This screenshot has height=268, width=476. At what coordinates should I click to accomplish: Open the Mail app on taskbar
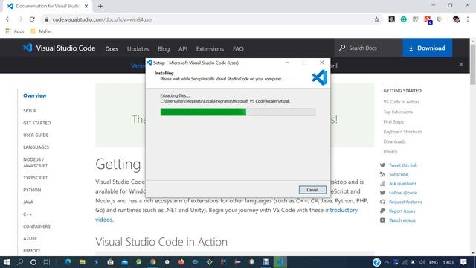tap(125, 262)
